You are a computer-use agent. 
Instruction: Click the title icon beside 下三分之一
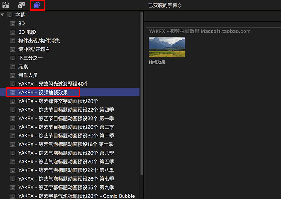click(13, 58)
